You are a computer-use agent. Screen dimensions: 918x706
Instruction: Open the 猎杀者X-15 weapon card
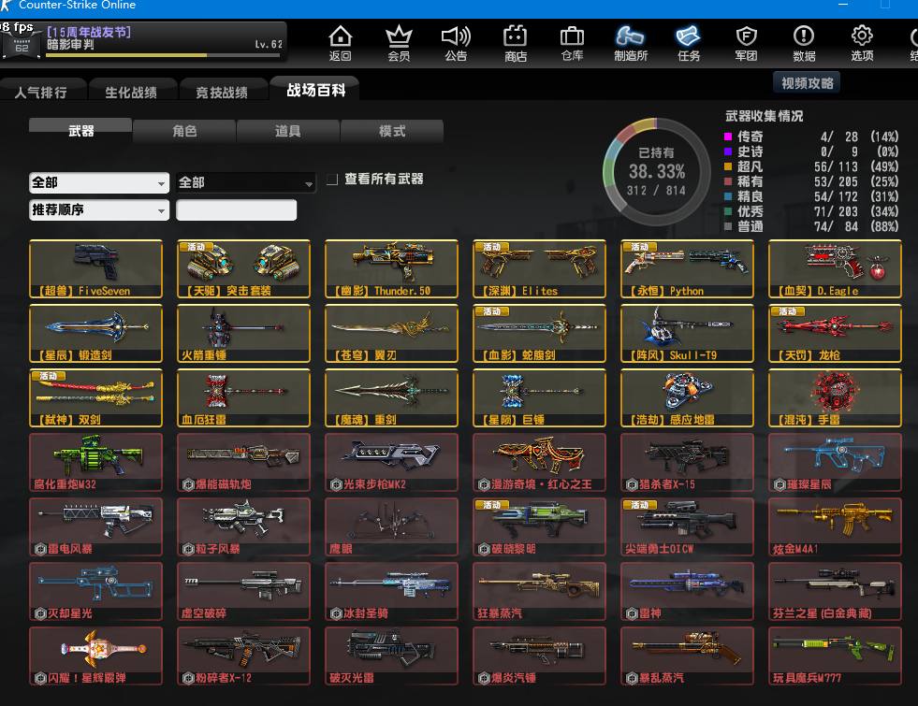click(687, 463)
